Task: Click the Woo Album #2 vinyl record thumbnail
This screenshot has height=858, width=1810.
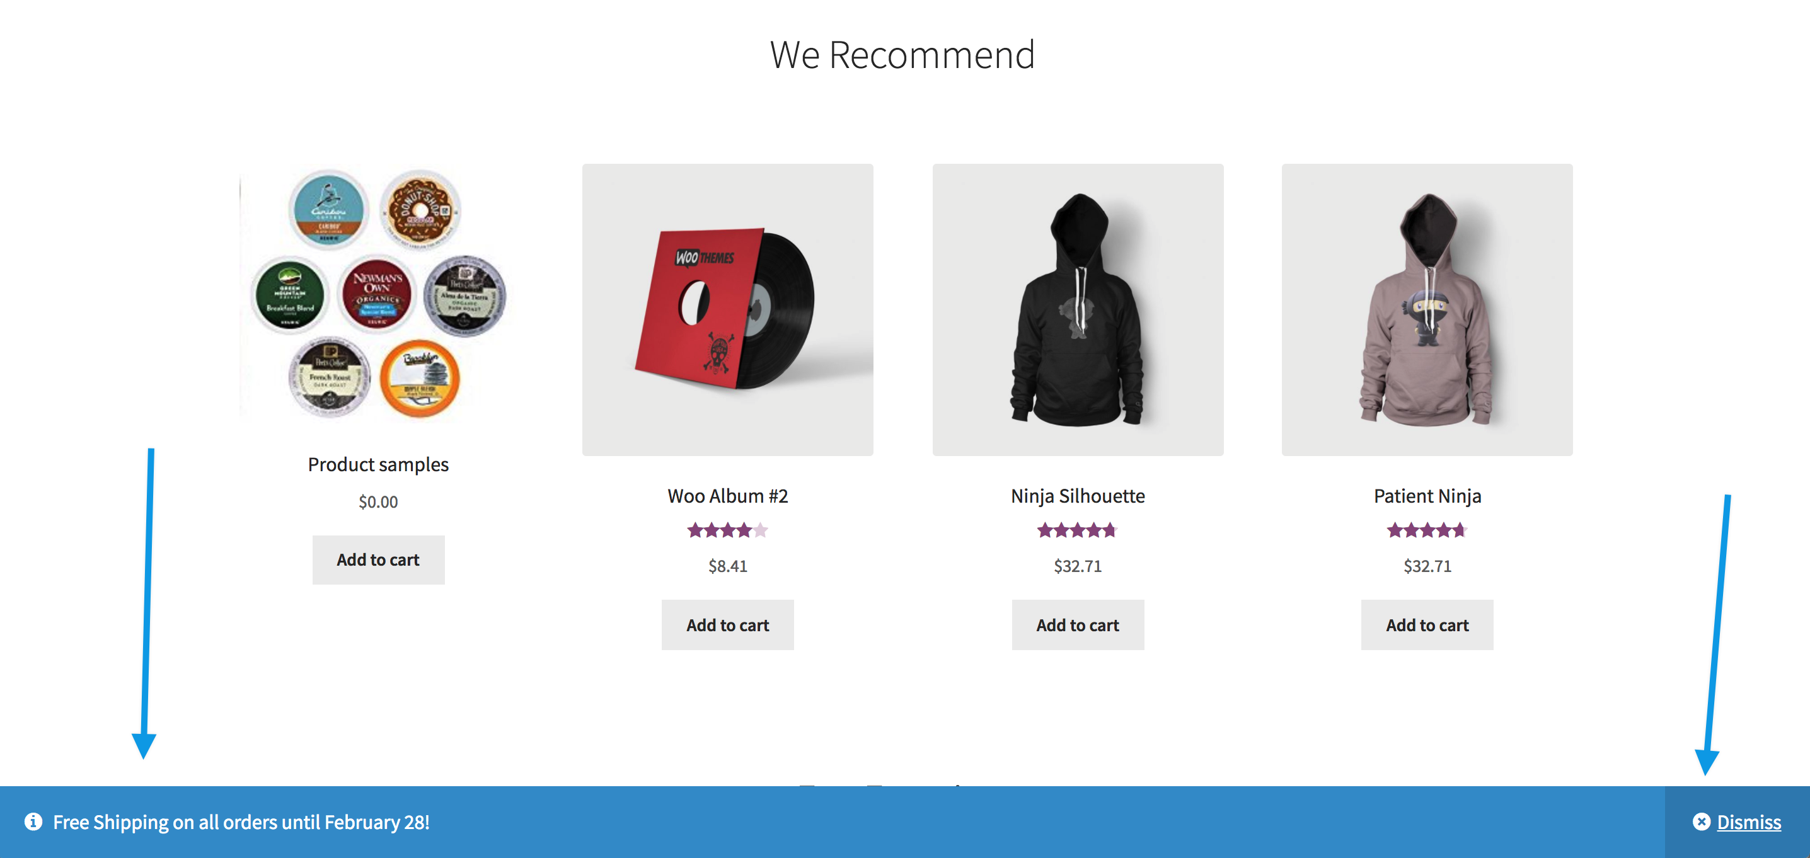Action: [x=727, y=309]
